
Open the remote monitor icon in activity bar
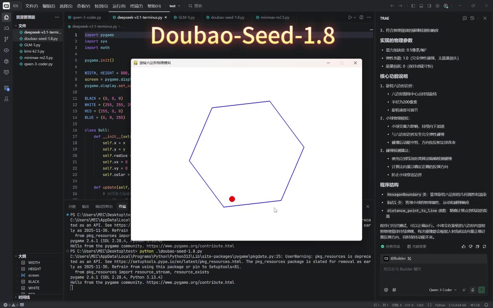tap(6, 72)
